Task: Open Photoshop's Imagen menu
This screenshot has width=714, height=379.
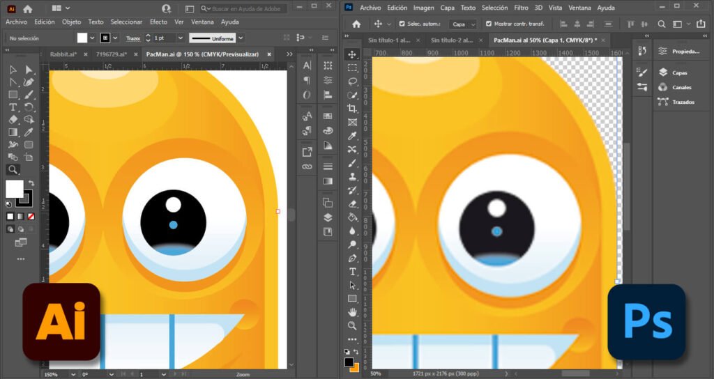Action: tap(423, 8)
